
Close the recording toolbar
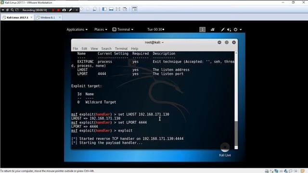click(77, 10)
